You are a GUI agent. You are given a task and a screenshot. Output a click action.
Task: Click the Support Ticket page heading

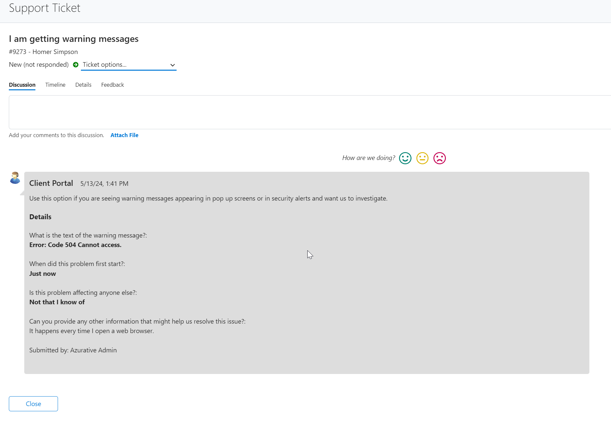tap(45, 8)
